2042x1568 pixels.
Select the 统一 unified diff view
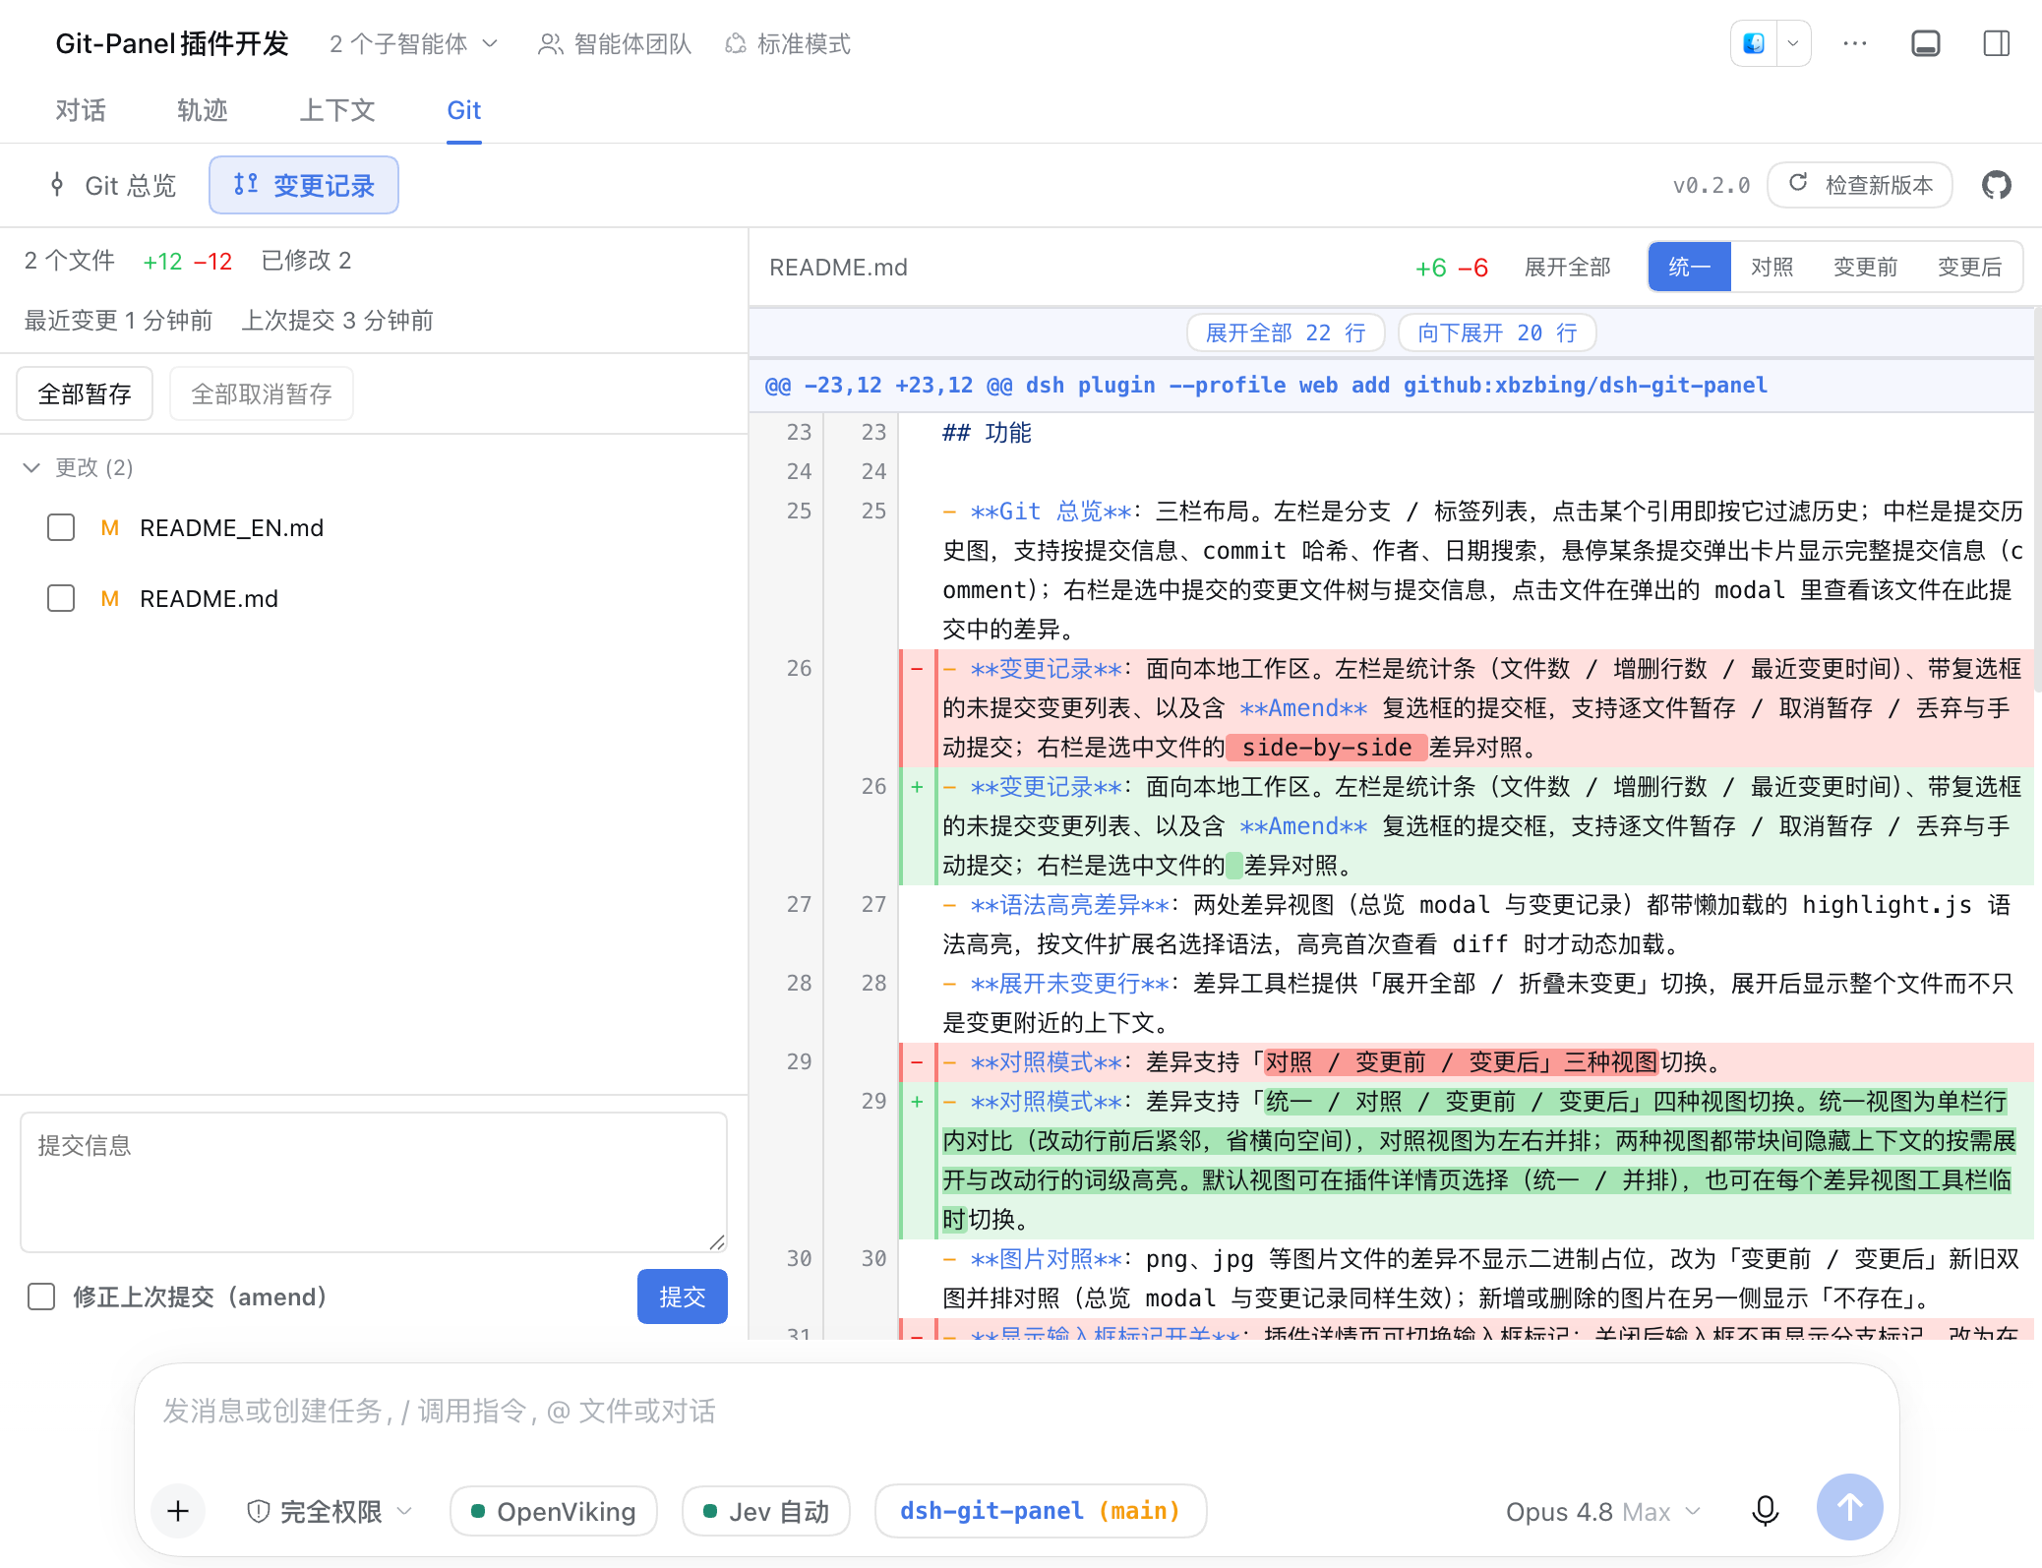click(x=1690, y=267)
